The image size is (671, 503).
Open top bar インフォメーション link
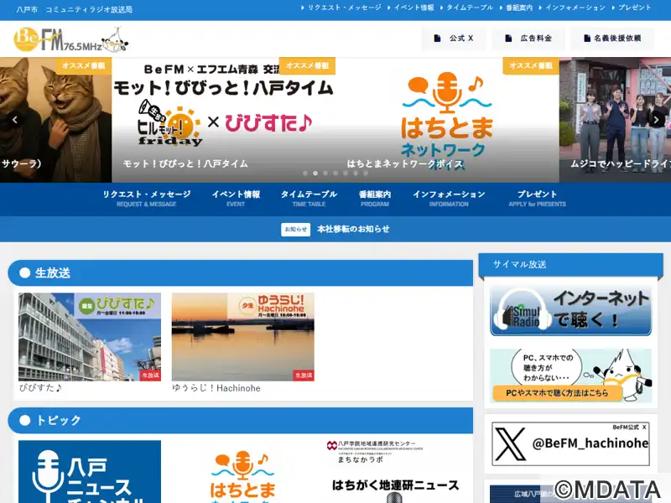pyautogui.click(x=572, y=8)
